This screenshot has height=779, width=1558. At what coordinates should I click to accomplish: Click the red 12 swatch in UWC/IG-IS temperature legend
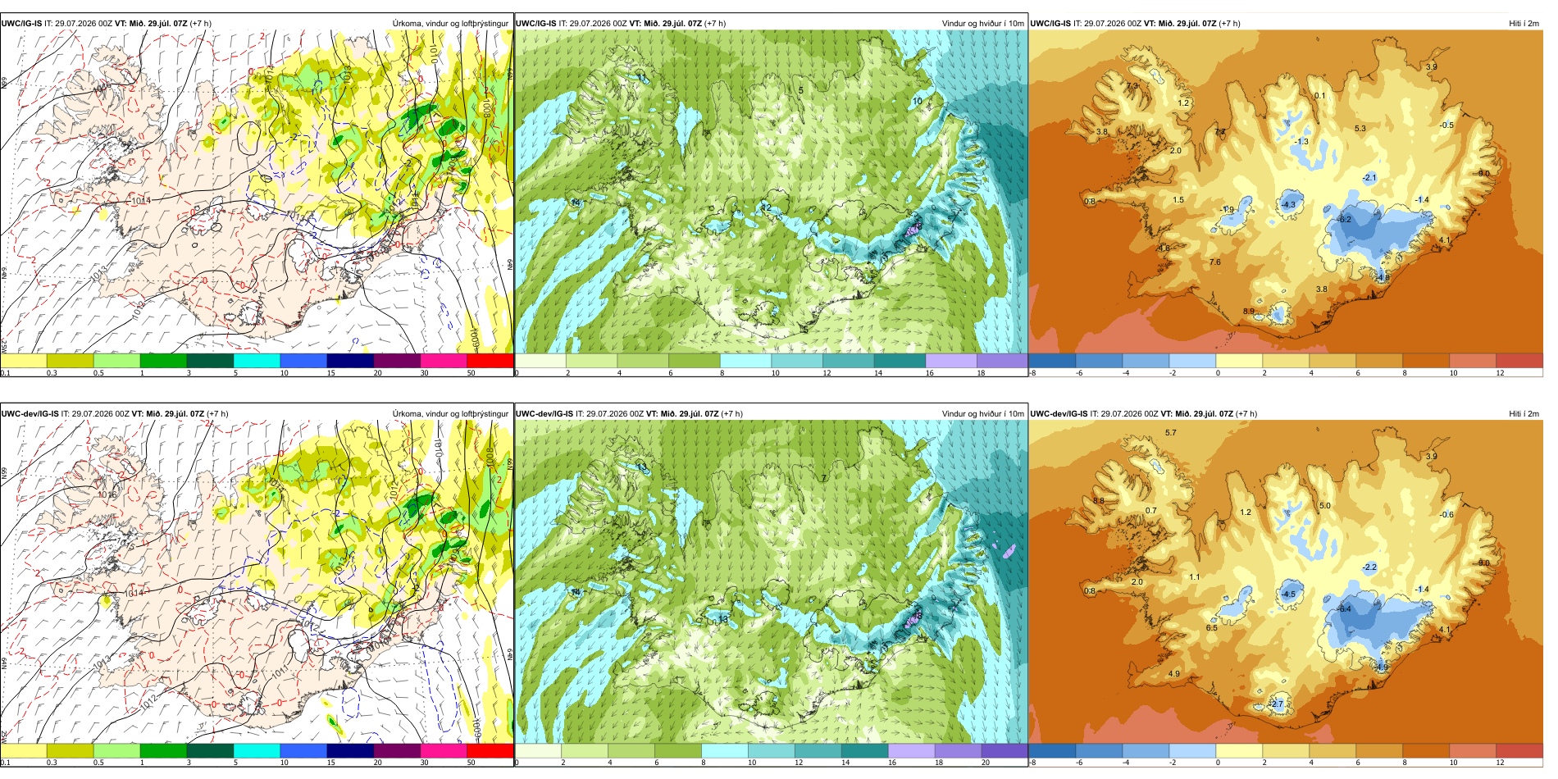[x=1519, y=361]
